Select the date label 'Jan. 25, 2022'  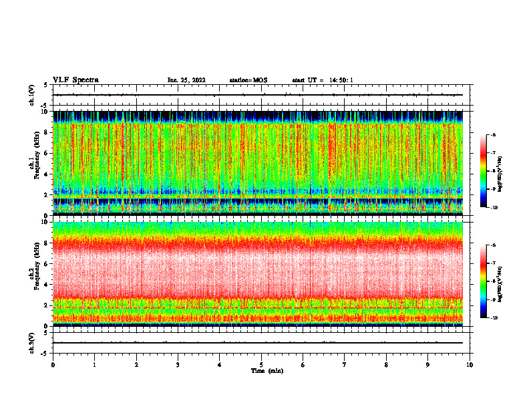coord(186,80)
